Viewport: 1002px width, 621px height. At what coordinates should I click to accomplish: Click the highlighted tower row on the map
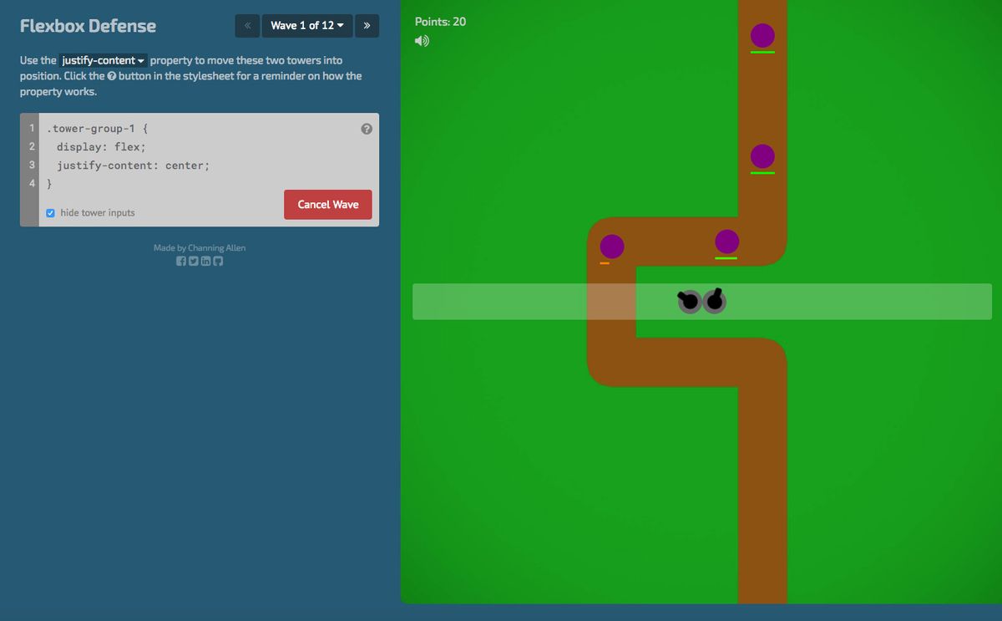click(x=701, y=302)
